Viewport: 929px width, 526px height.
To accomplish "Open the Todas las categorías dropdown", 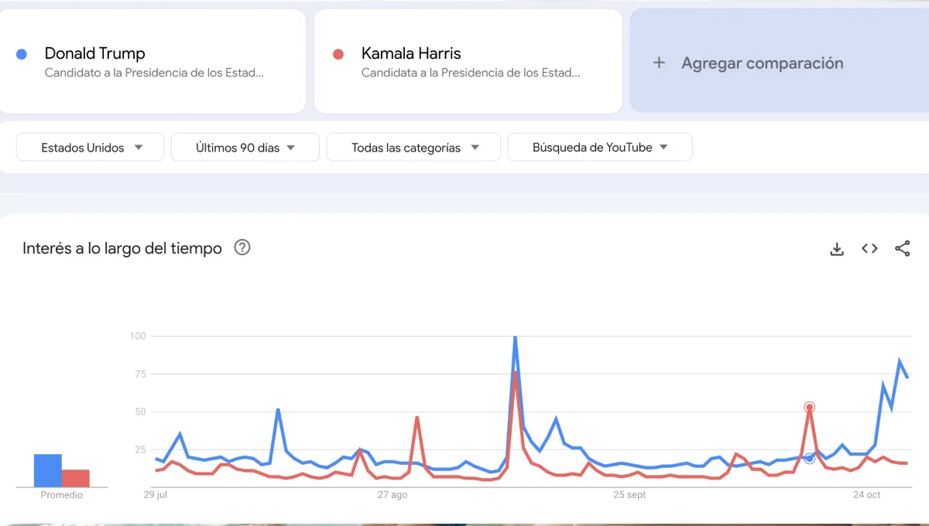I will 413,146.
